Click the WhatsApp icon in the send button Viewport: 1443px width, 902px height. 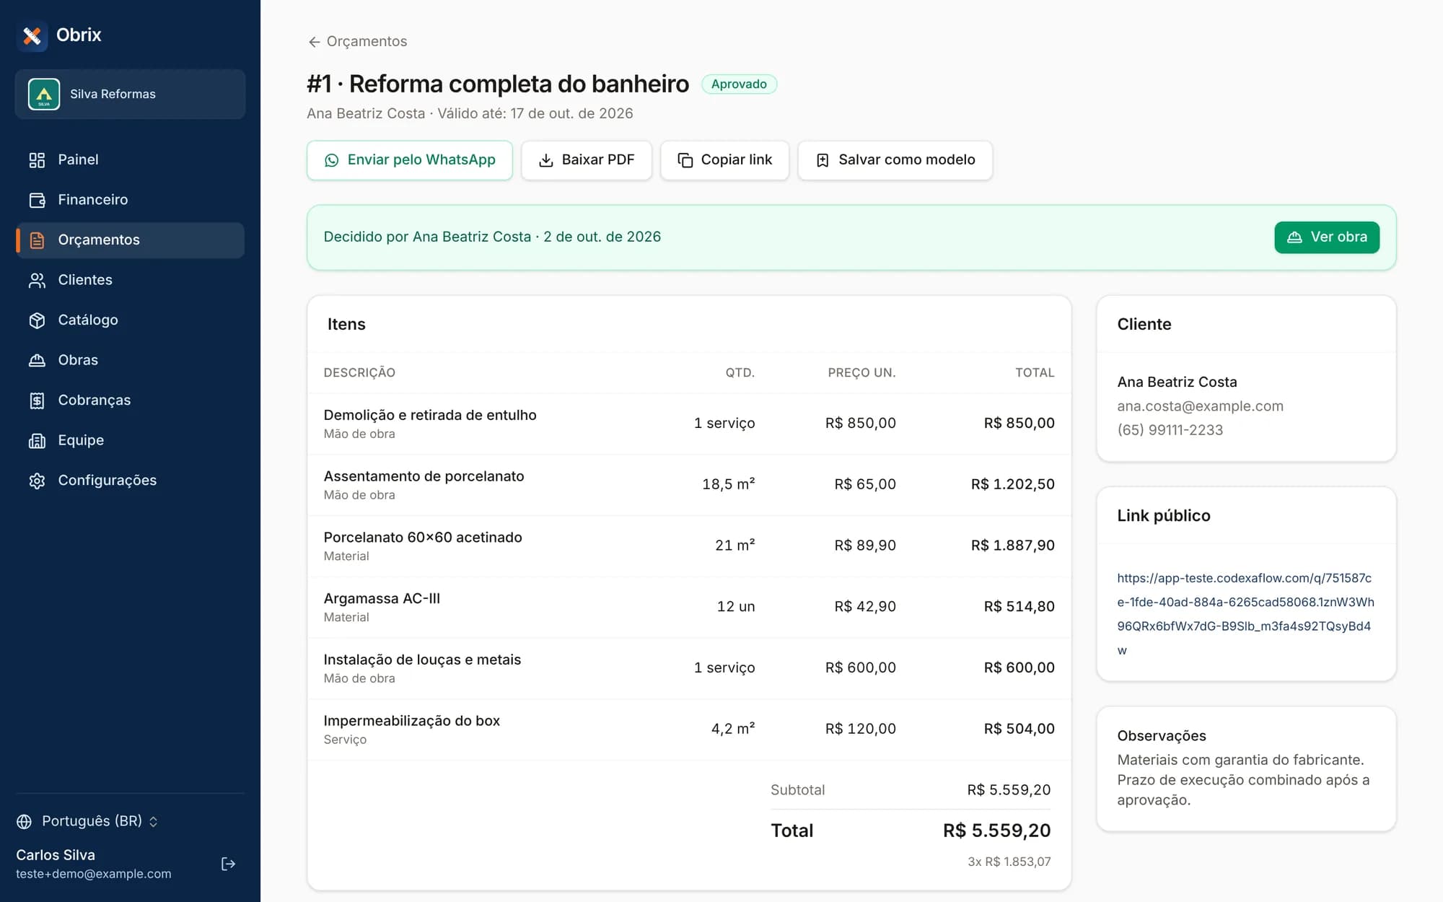pos(332,160)
